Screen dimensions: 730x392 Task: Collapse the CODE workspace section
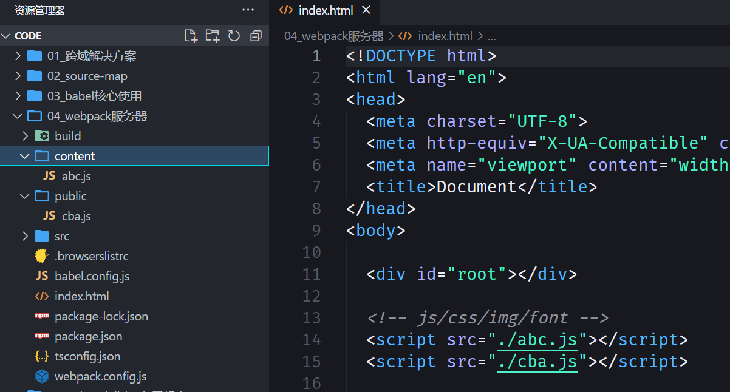coord(6,36)
